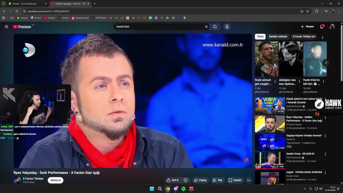Run search with the magnifier button

coord(215,27)
